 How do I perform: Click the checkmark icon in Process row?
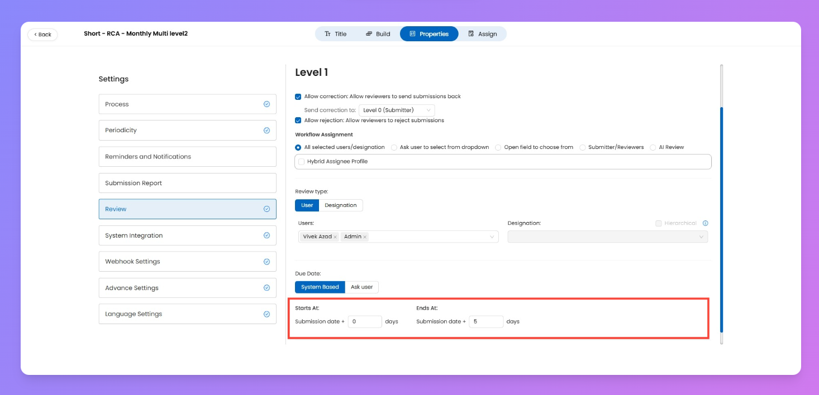tap(266, 104)
